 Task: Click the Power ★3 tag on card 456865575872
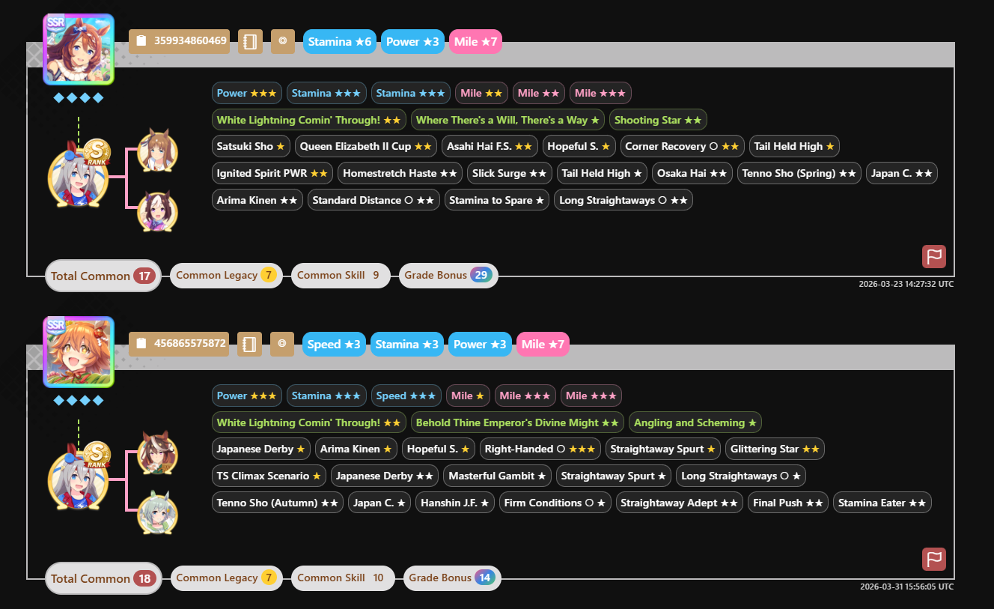(x=480, y=345)
